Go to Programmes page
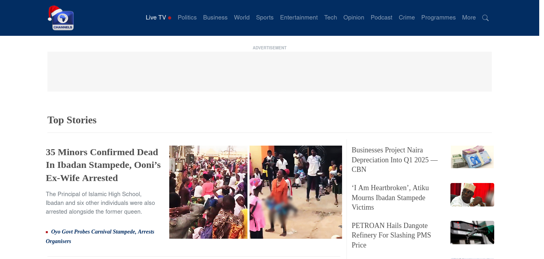 pos(438,18)
